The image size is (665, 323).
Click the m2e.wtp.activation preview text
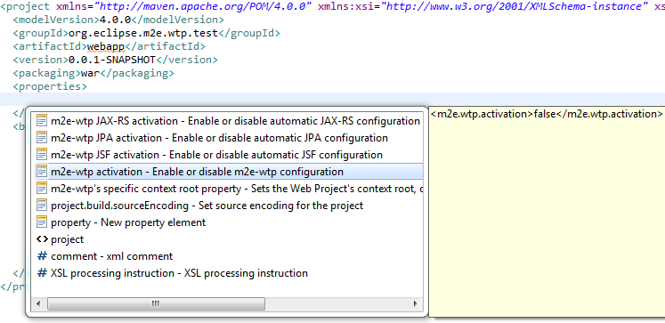pyautogui.click(x=547, y=114)
